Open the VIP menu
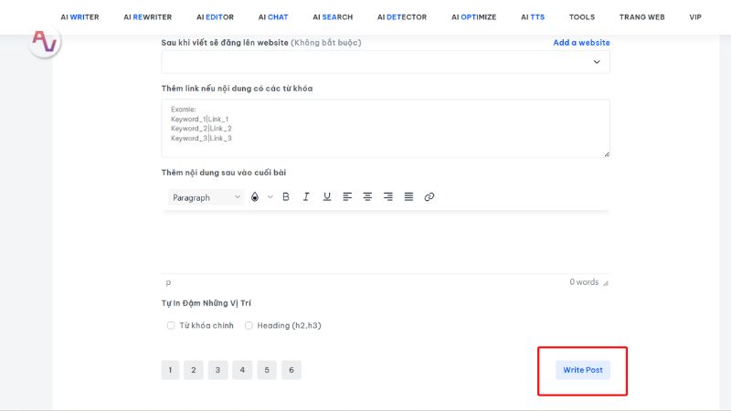The height and width of the screenshot is (411, 731). click(x=695, y=17)
